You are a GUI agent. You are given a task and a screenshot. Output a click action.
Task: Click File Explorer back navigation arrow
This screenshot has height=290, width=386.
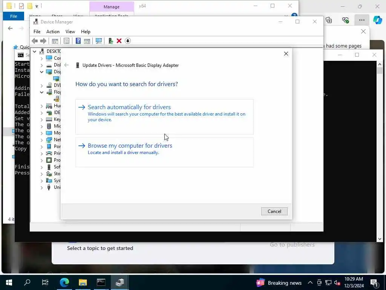10,28
